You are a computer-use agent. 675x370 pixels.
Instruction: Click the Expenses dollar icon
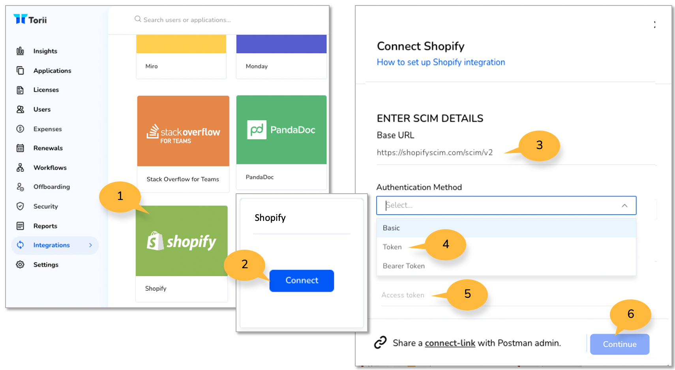(20, 129)
